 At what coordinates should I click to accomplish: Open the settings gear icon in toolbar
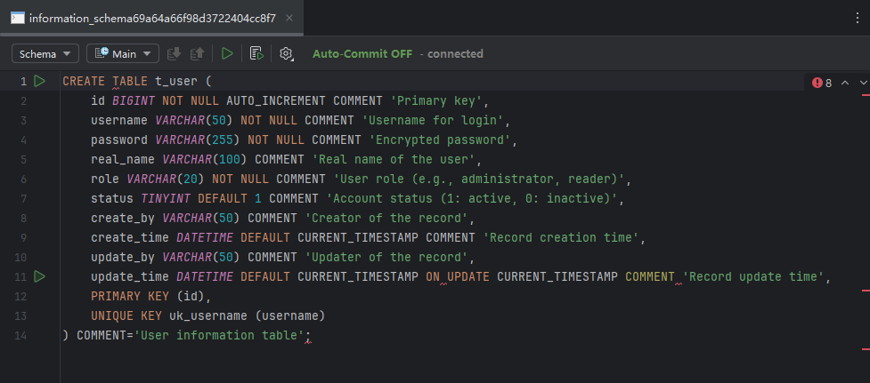tap(286, 54)
